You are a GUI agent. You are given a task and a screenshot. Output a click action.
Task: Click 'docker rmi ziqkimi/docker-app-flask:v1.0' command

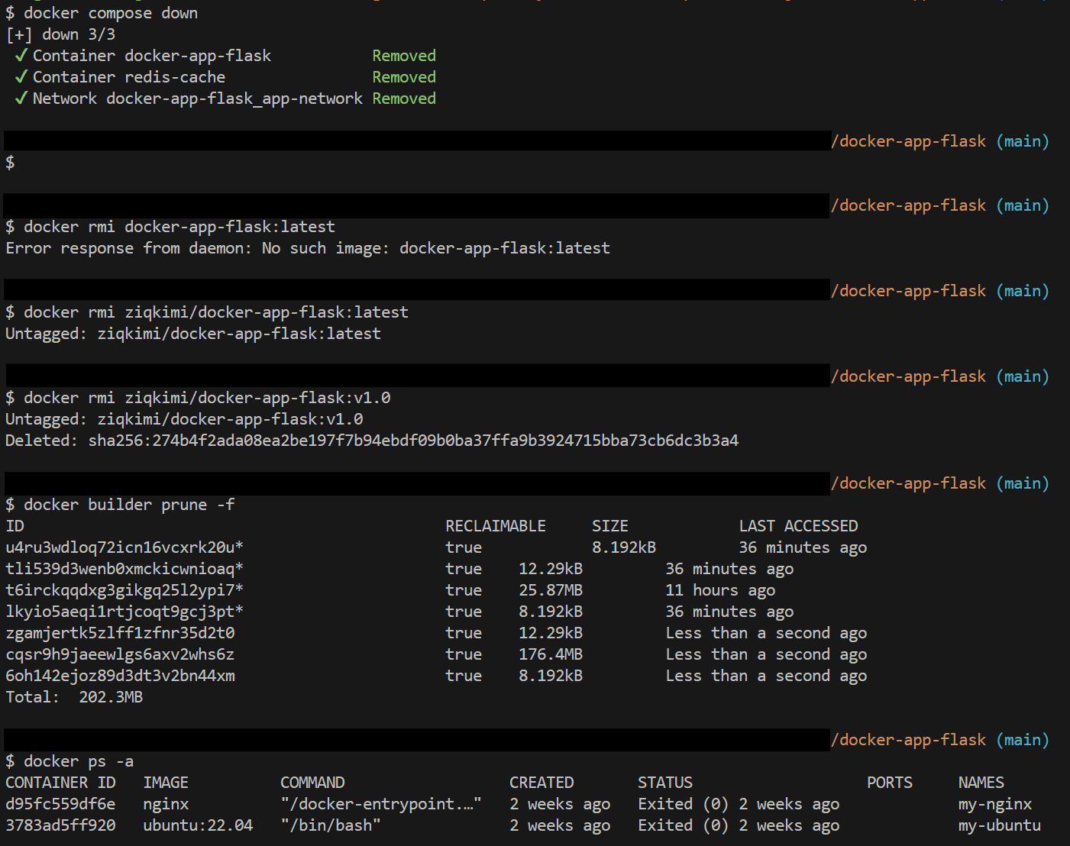[x=207, y=398]
